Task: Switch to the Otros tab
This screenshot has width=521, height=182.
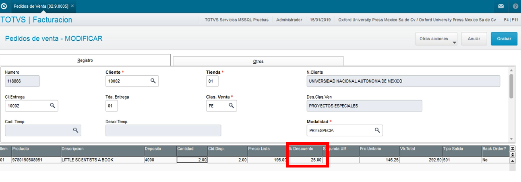Action: coord(258,61)
